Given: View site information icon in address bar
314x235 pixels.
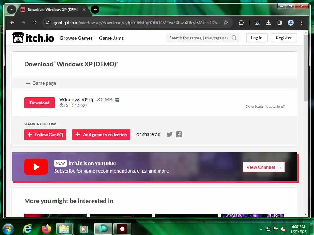Looking at the screenshot, I should (48, 23).
